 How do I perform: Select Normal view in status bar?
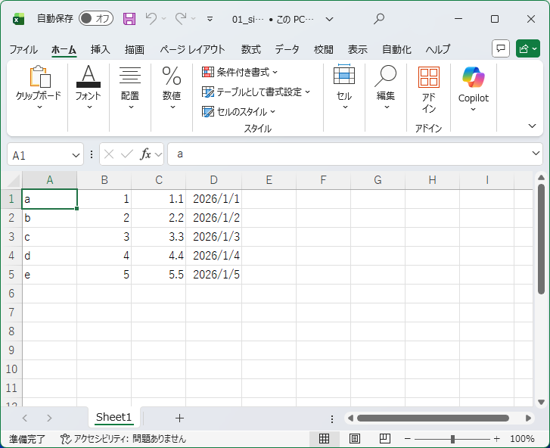(324, 439)
